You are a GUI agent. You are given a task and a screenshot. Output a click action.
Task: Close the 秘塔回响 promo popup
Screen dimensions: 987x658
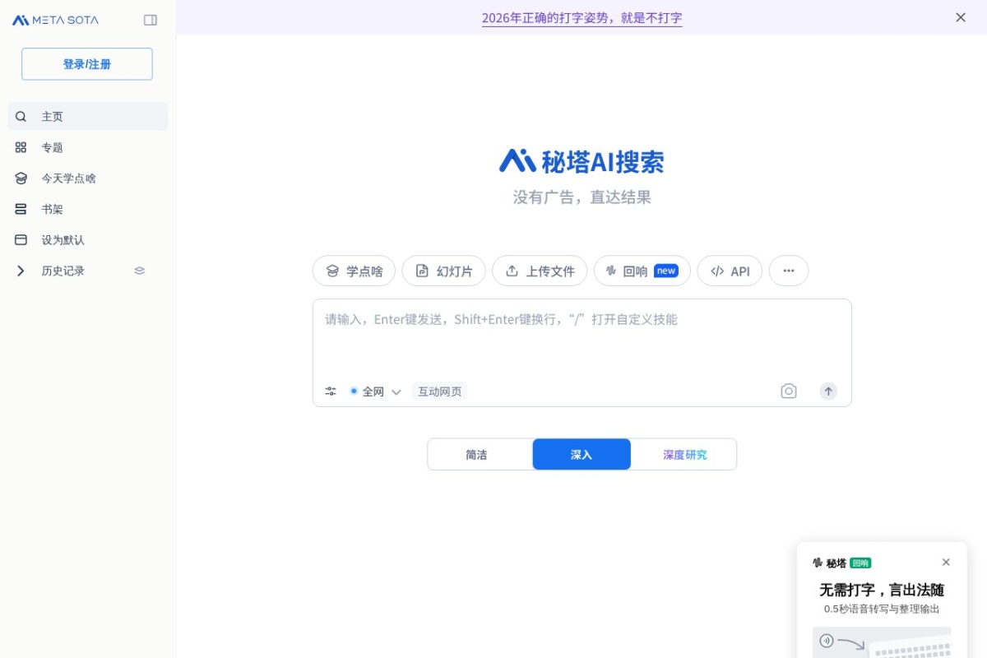pyautogui.click(x=946, y=563)
